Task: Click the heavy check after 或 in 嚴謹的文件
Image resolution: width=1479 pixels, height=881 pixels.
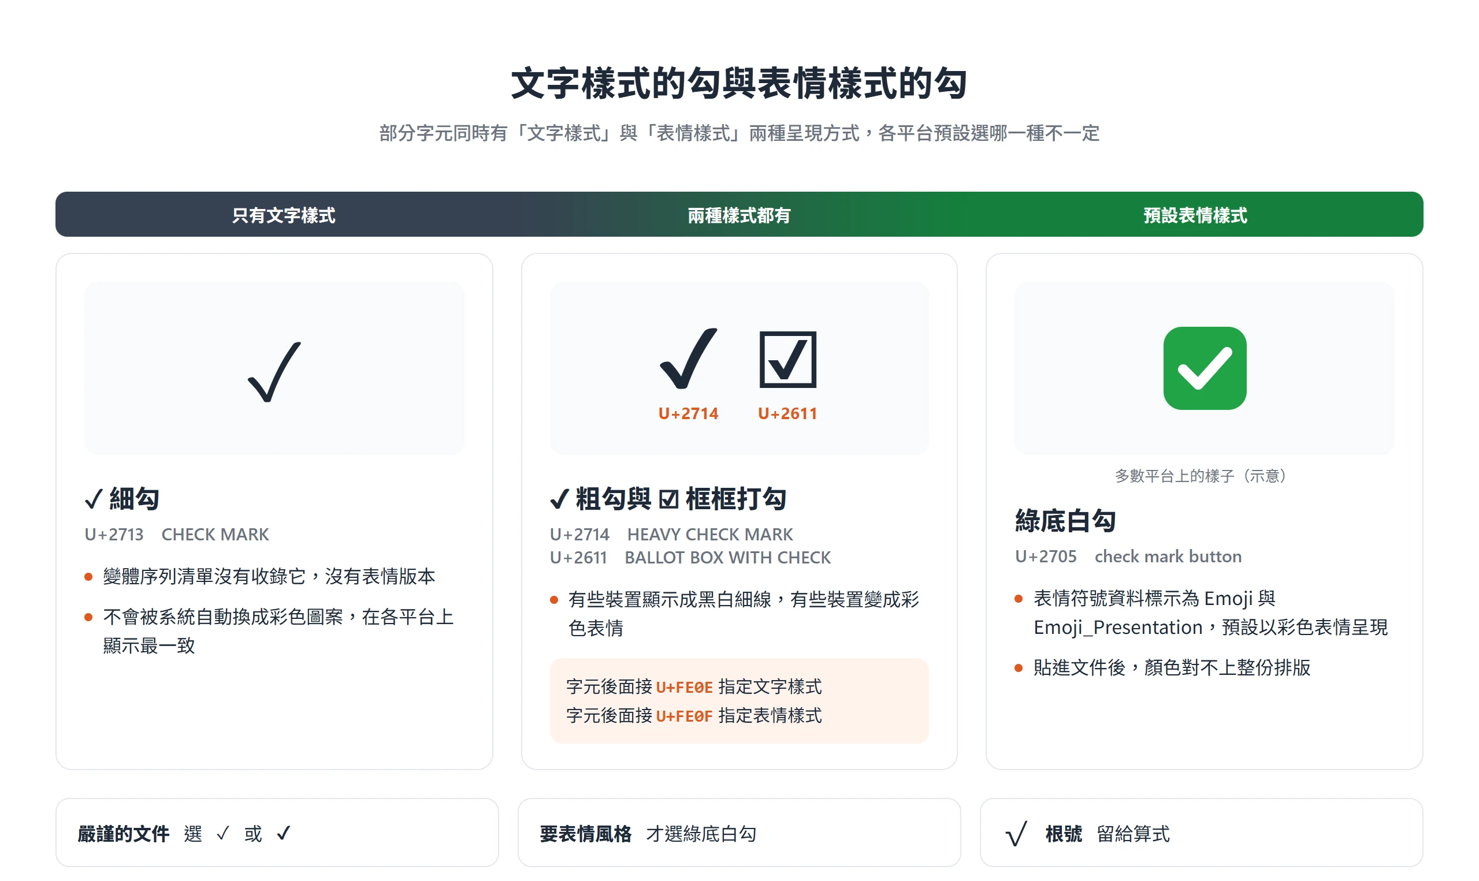Action: pos(283,834)
